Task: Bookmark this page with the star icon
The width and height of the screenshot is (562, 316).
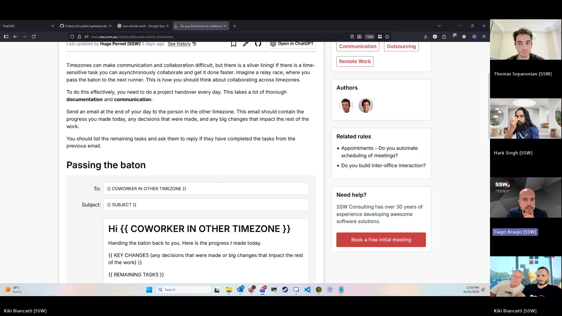Action: pos(387,37)
